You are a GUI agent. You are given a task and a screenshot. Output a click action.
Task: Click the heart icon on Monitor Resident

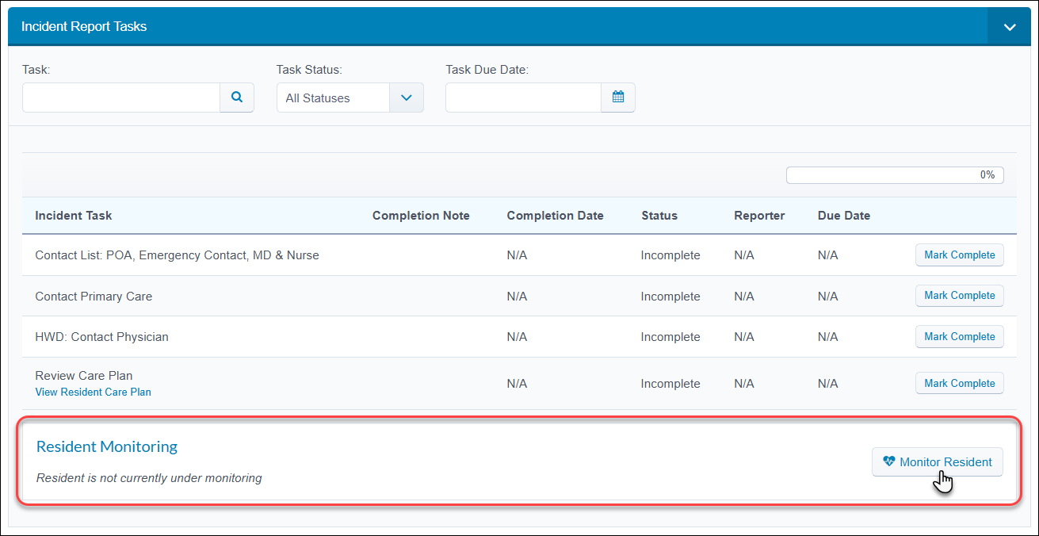[x=889, y=461]
